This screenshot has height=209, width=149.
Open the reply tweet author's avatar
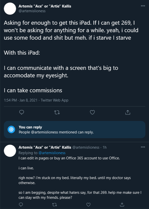coord(10,151)
